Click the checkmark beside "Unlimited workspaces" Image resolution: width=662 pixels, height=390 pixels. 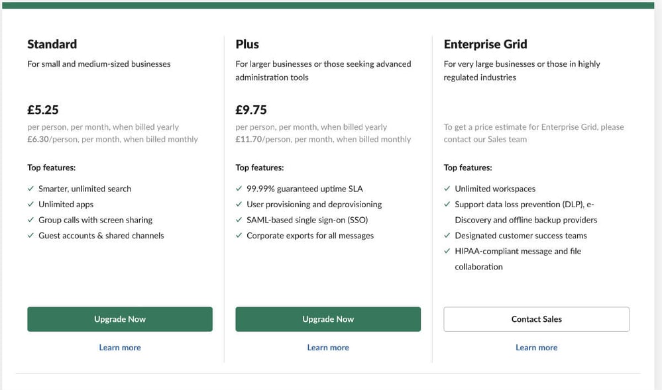tap(447, 189)
